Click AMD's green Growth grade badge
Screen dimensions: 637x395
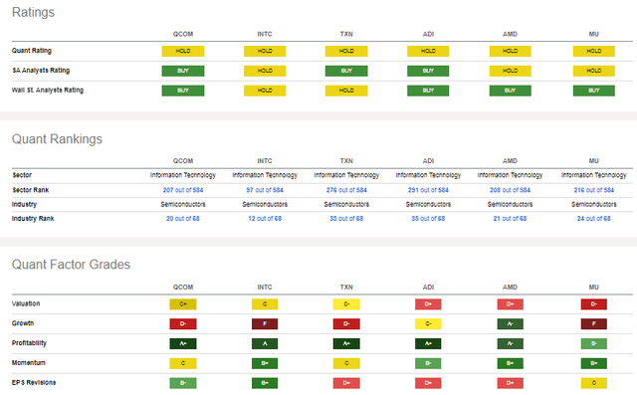point(510,324)
